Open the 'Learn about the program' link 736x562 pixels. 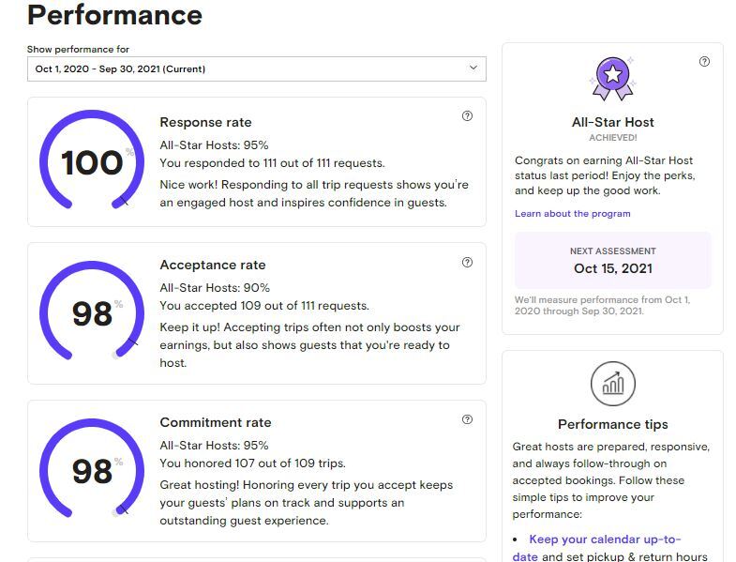coord(572,214)
